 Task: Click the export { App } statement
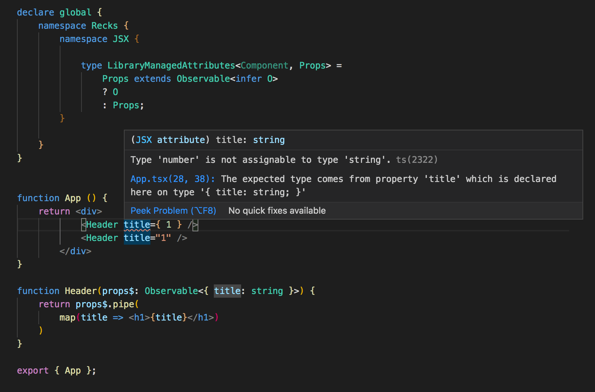pos(56,370)
